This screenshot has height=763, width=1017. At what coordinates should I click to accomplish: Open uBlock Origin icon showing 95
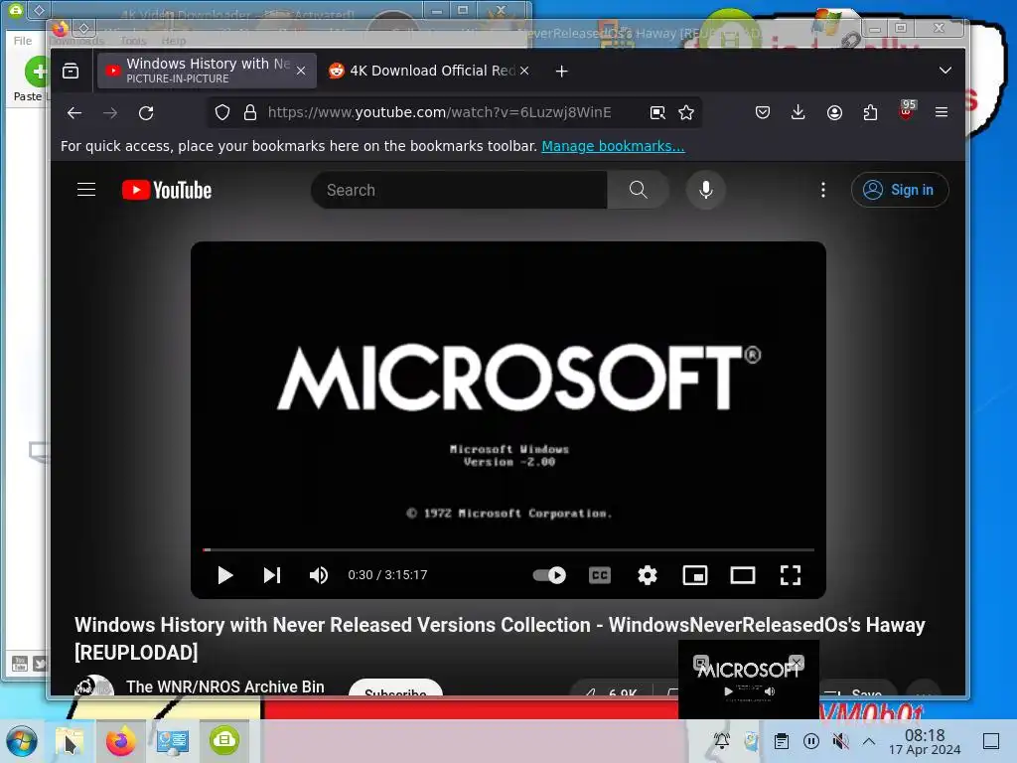(x=907, y=110)
